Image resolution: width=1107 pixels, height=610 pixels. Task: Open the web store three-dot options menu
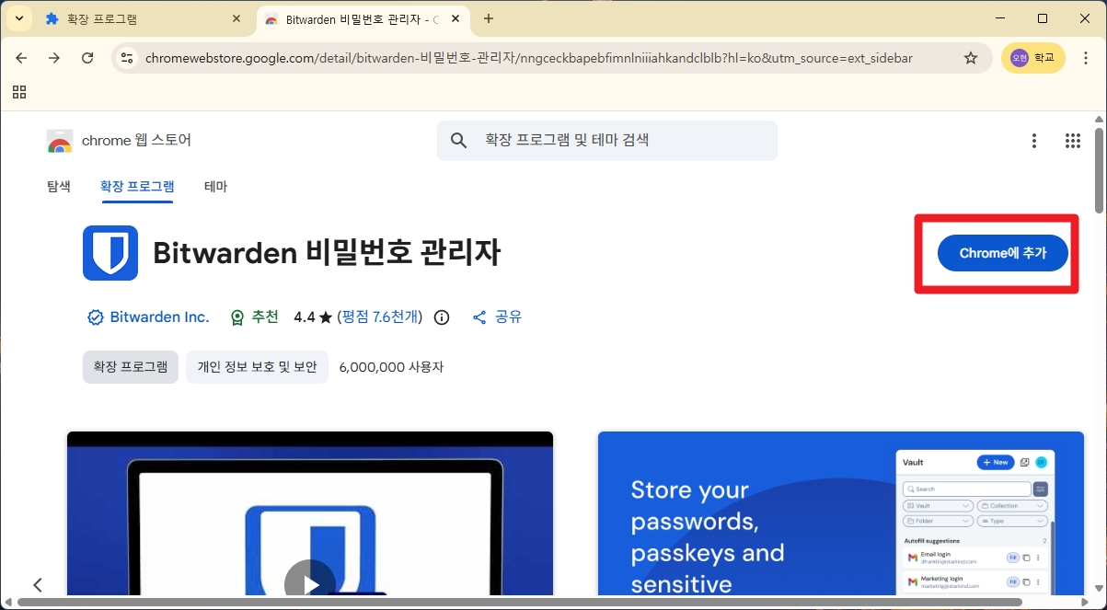click(1033, 140)
